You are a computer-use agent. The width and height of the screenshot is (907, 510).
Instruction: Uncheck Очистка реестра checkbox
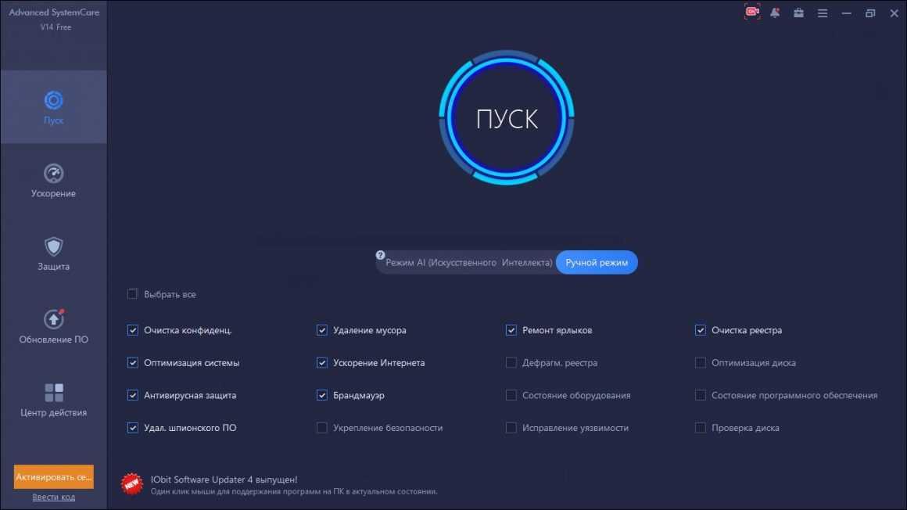[x=700, y=330]
